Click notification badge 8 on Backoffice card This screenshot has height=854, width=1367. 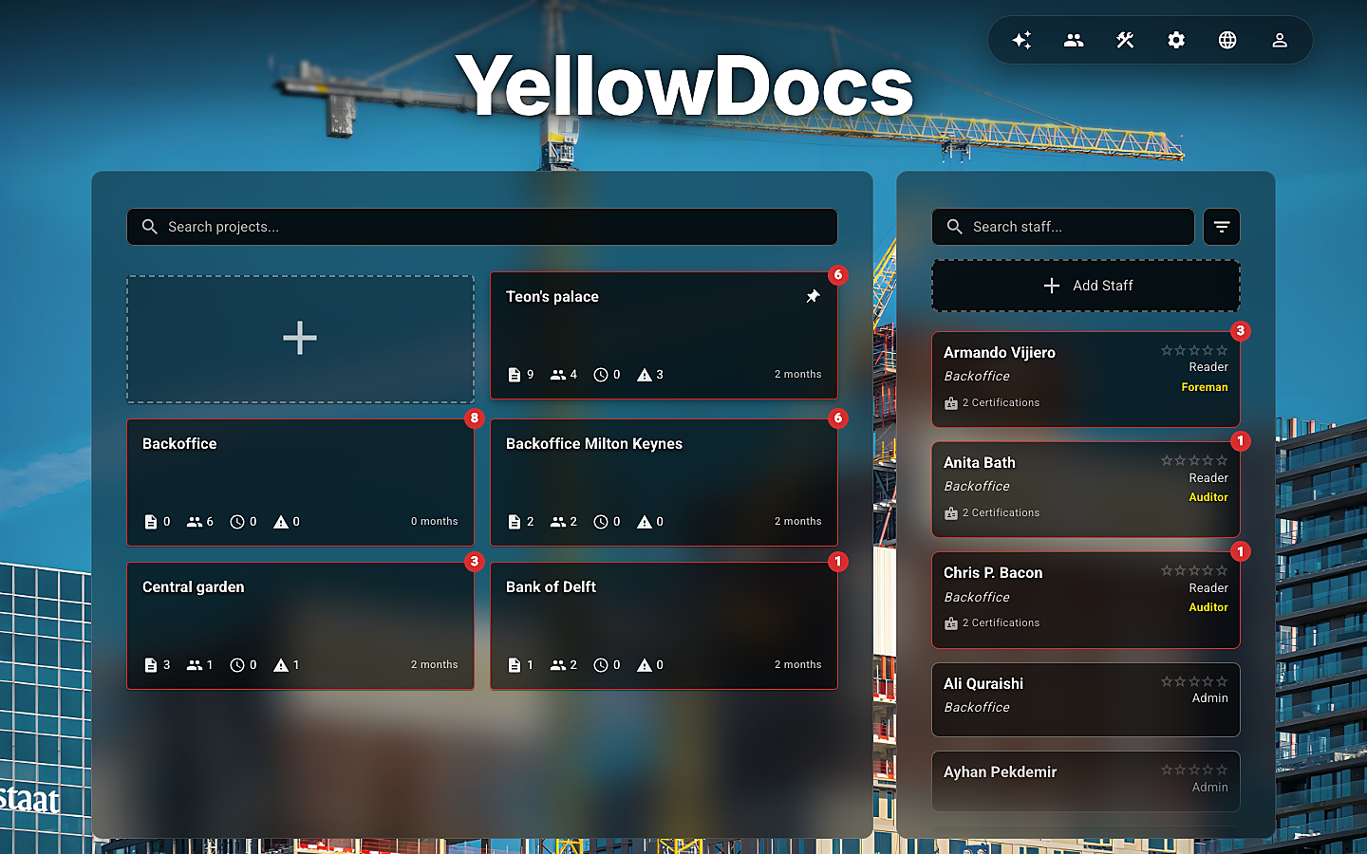(475, 418)
